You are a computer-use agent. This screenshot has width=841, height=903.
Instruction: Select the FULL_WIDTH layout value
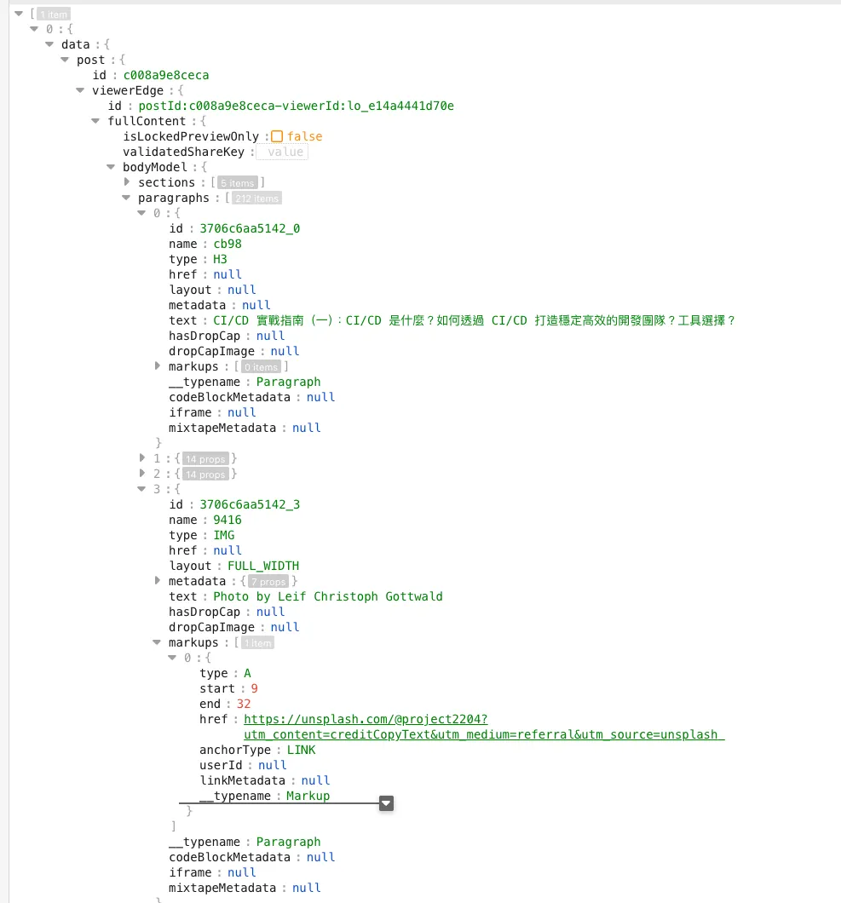(262, 566)
